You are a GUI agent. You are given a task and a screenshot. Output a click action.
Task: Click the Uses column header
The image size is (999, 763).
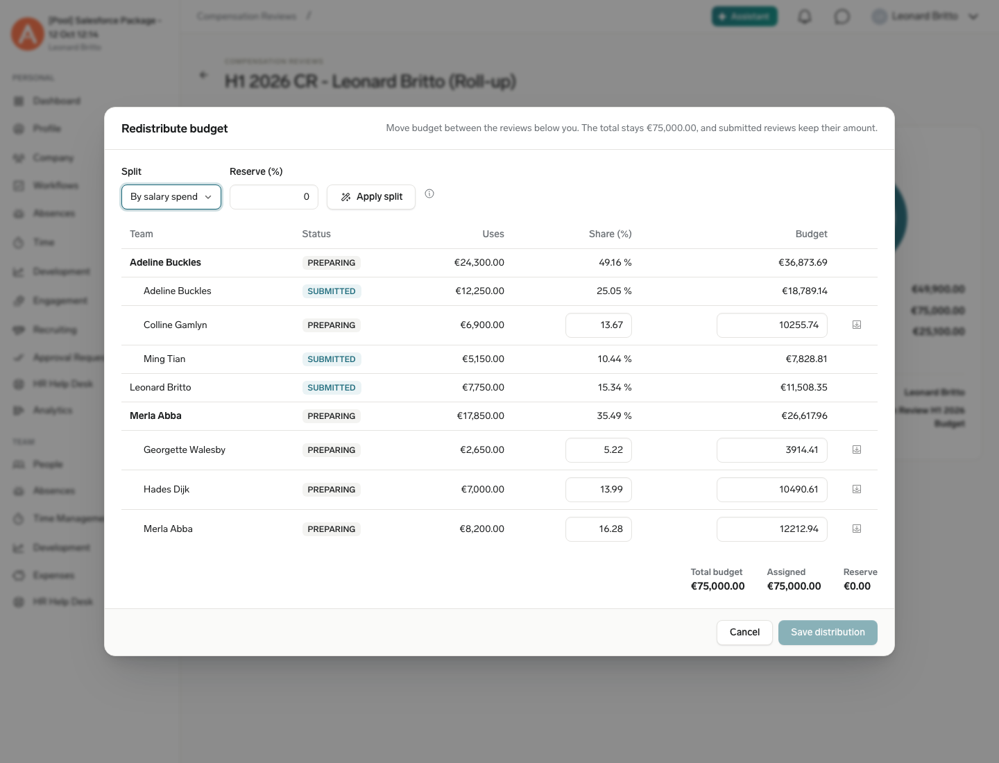[x=493, y=234]
